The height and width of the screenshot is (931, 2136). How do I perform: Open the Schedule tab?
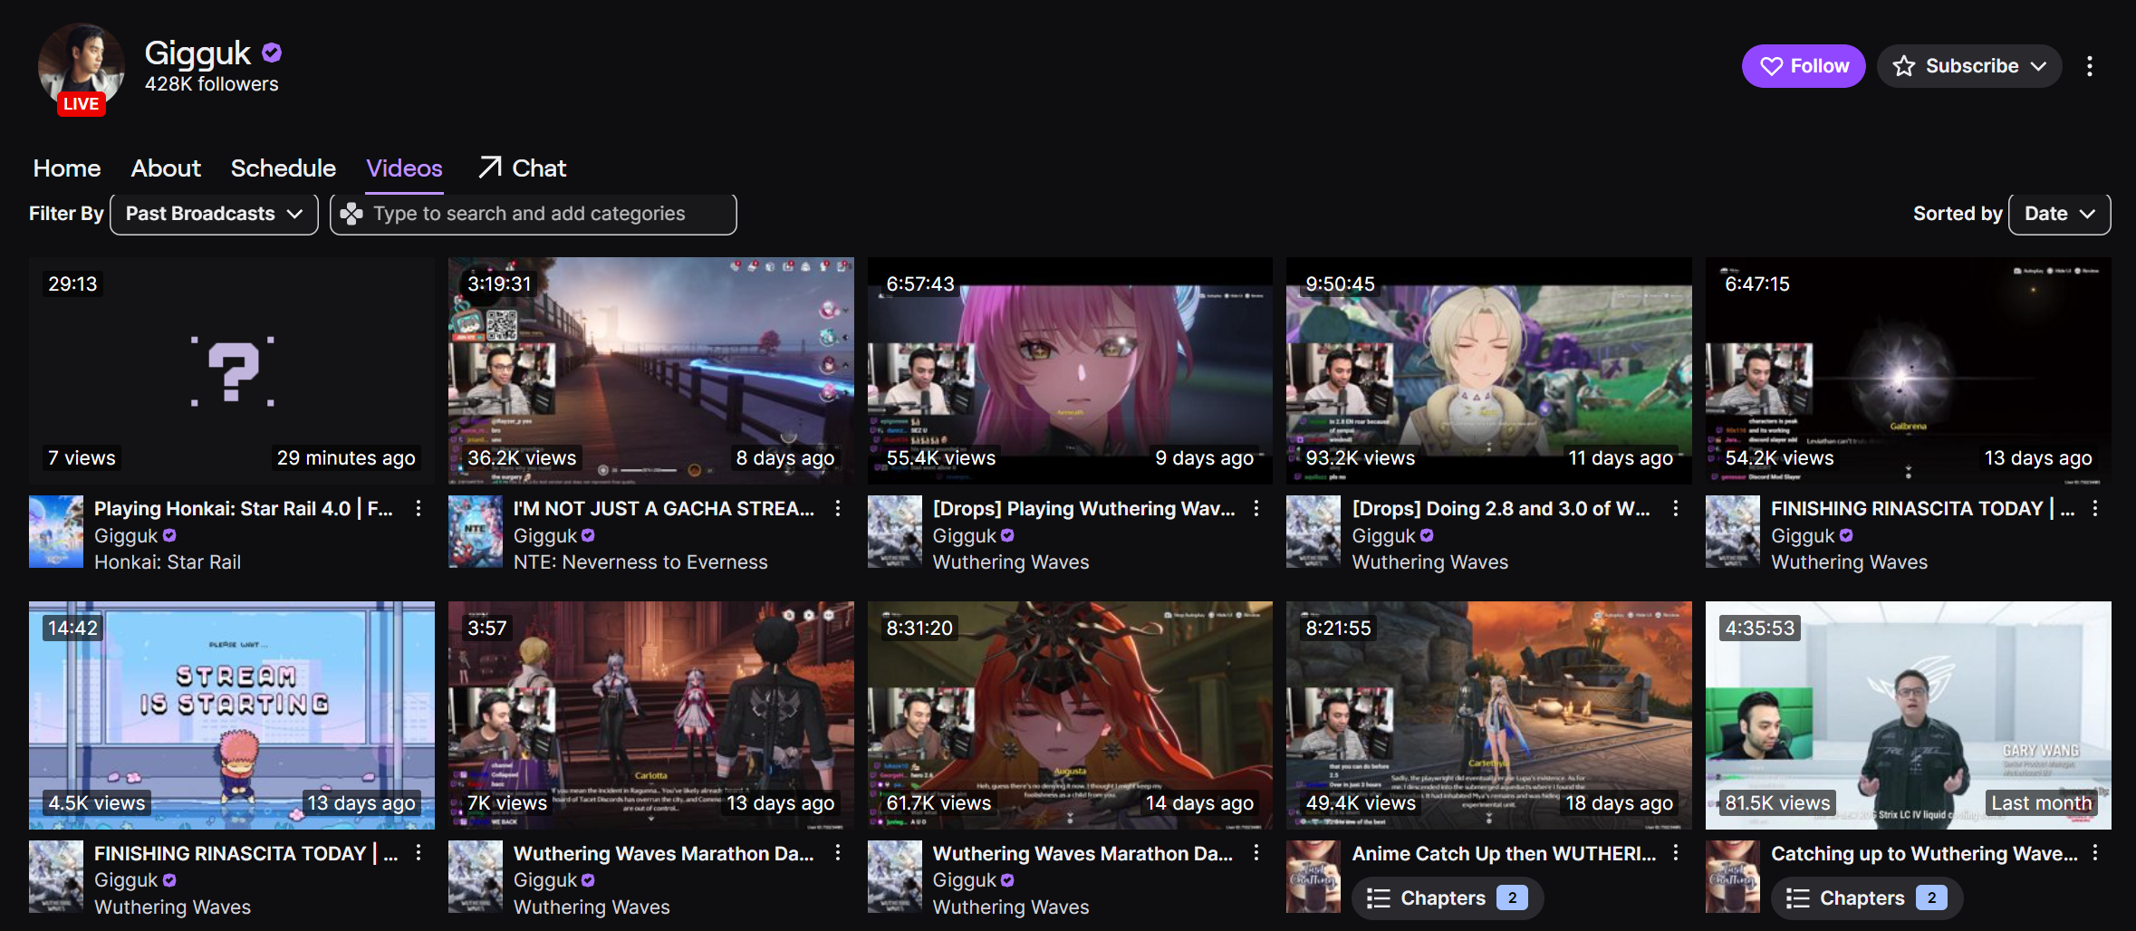(x=284, y=168)
